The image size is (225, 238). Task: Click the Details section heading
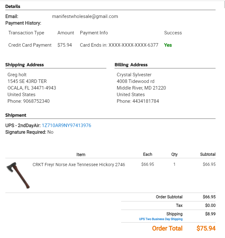pos(13,6)
